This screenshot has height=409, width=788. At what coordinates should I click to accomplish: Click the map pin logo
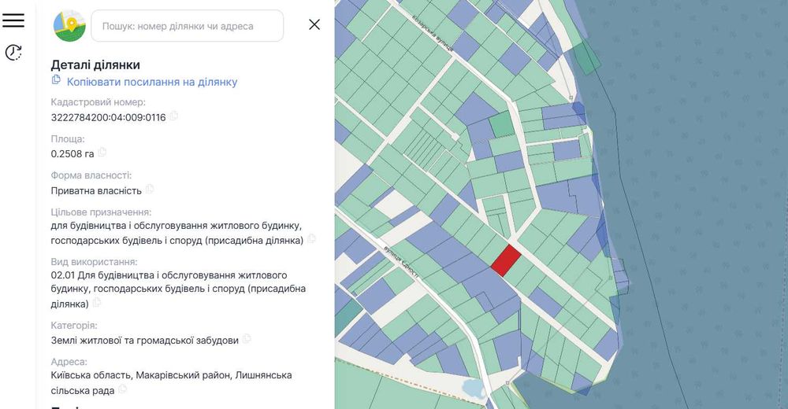pos(69,26)
